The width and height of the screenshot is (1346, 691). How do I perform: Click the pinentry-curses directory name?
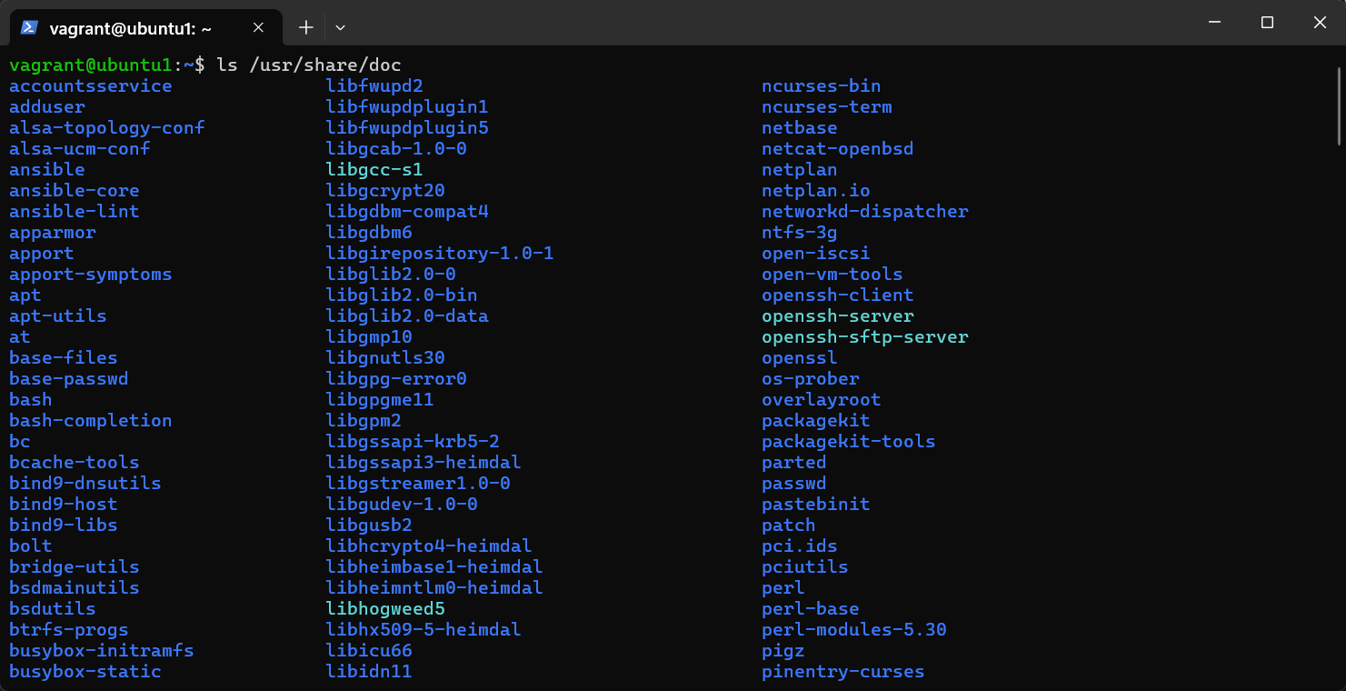[842, 672]
